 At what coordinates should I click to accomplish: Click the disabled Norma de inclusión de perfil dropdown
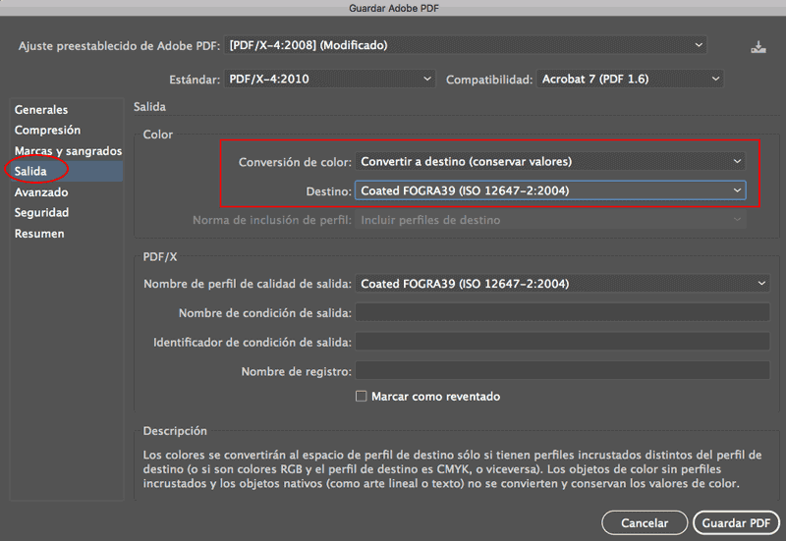pos(550,220)
